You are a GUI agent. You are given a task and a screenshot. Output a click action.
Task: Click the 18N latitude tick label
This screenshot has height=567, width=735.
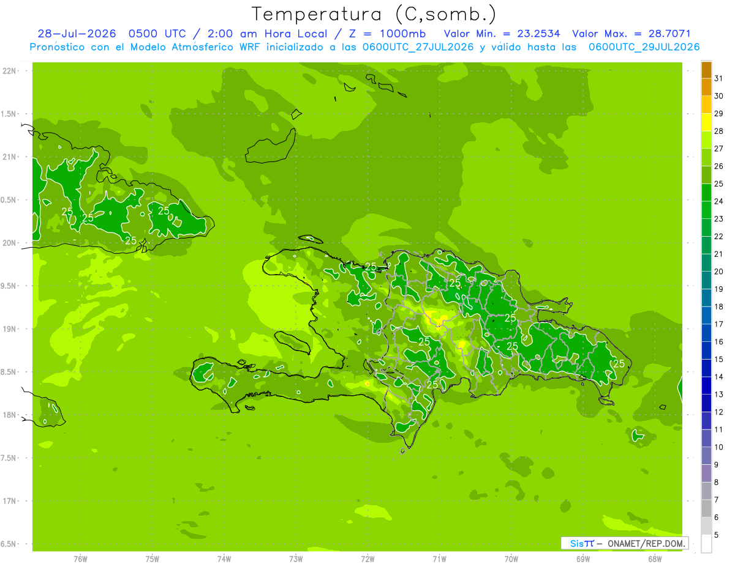[9, 415]
